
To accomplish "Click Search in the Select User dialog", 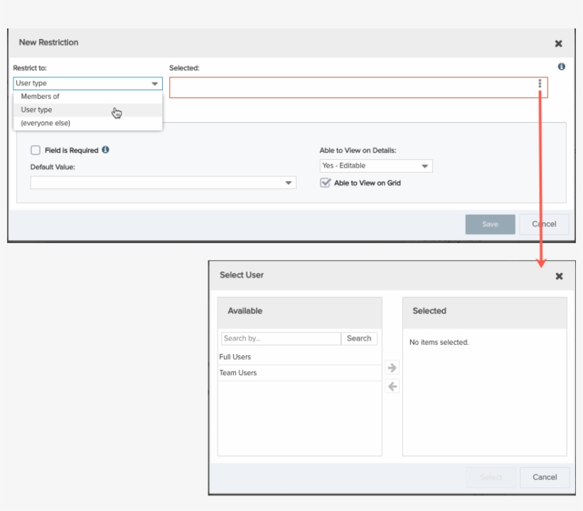I will coord(359,338).
